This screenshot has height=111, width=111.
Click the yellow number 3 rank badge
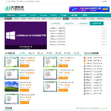click(x=85, y=64)
